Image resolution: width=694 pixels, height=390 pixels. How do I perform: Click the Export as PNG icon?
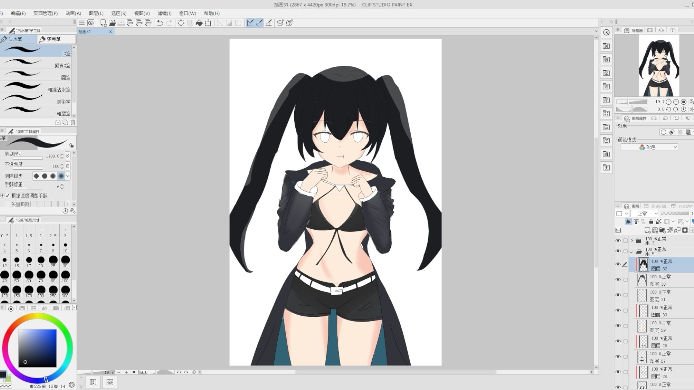(139, 23)
